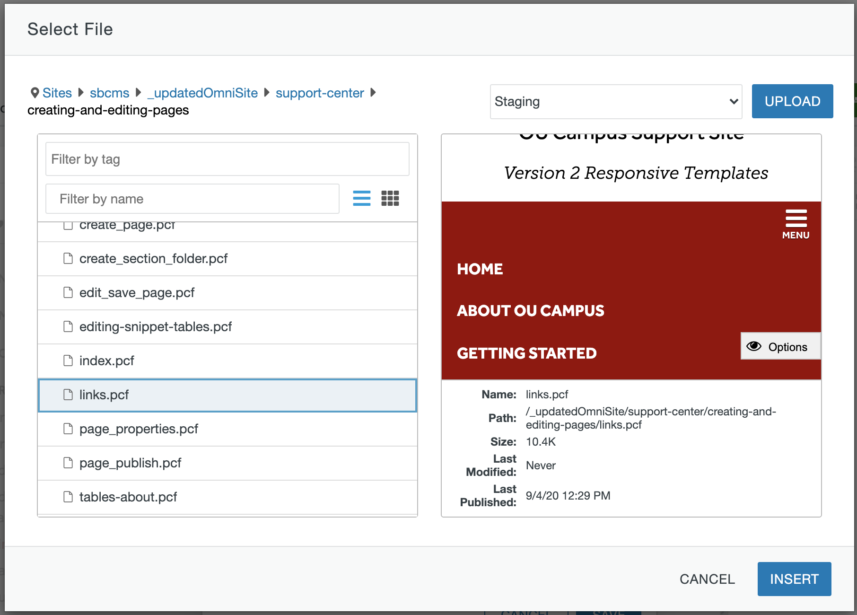Navigate to _updatedOmniSite breadcrumb link
857x615 pixels.
[x=202, y=93]
